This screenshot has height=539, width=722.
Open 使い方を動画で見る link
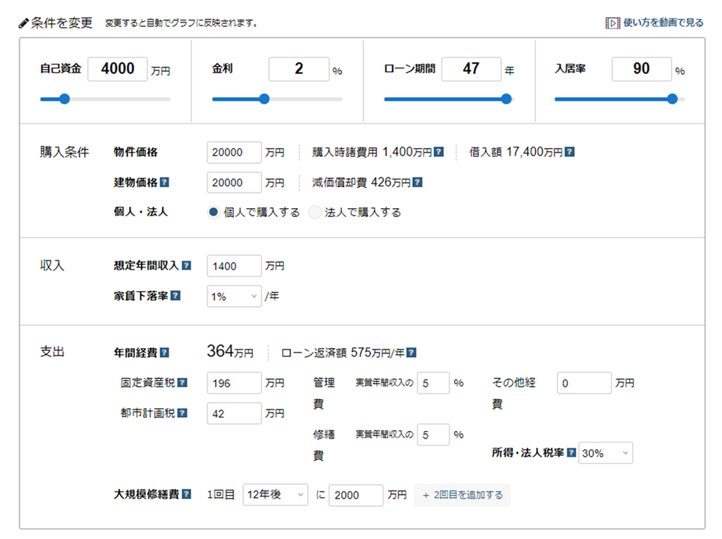pos(655,23)
